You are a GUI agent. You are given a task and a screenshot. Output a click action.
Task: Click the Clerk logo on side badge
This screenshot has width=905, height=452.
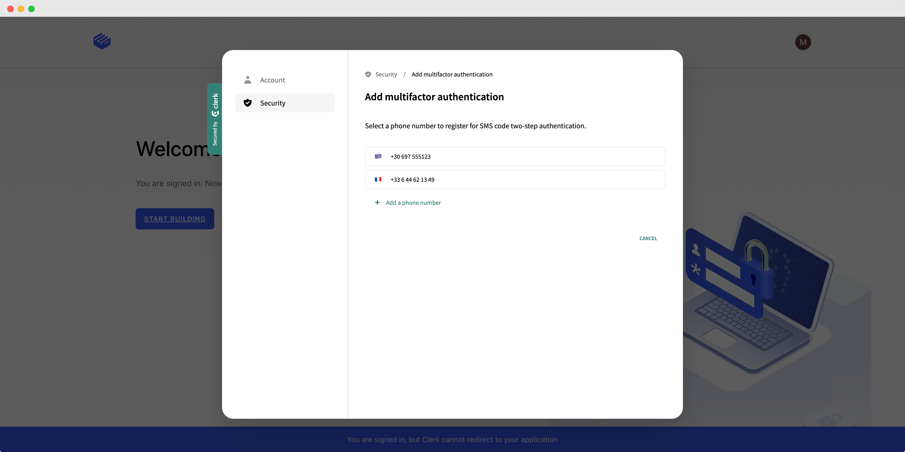point(215,113)
